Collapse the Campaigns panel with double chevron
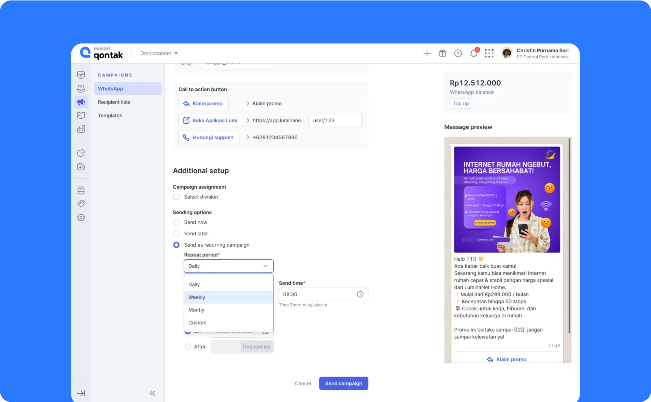 coord(152,393)
